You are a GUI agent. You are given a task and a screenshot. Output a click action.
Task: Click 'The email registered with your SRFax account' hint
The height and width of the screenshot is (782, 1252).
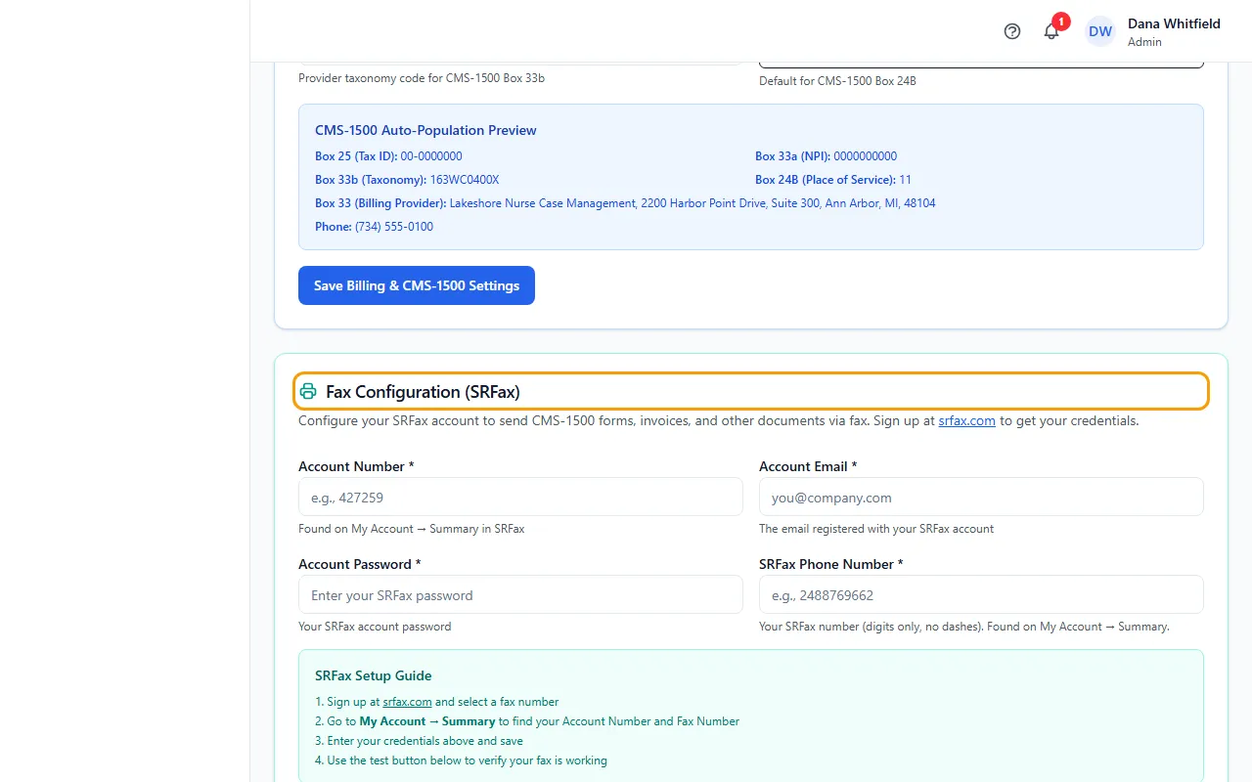point(876,529)
